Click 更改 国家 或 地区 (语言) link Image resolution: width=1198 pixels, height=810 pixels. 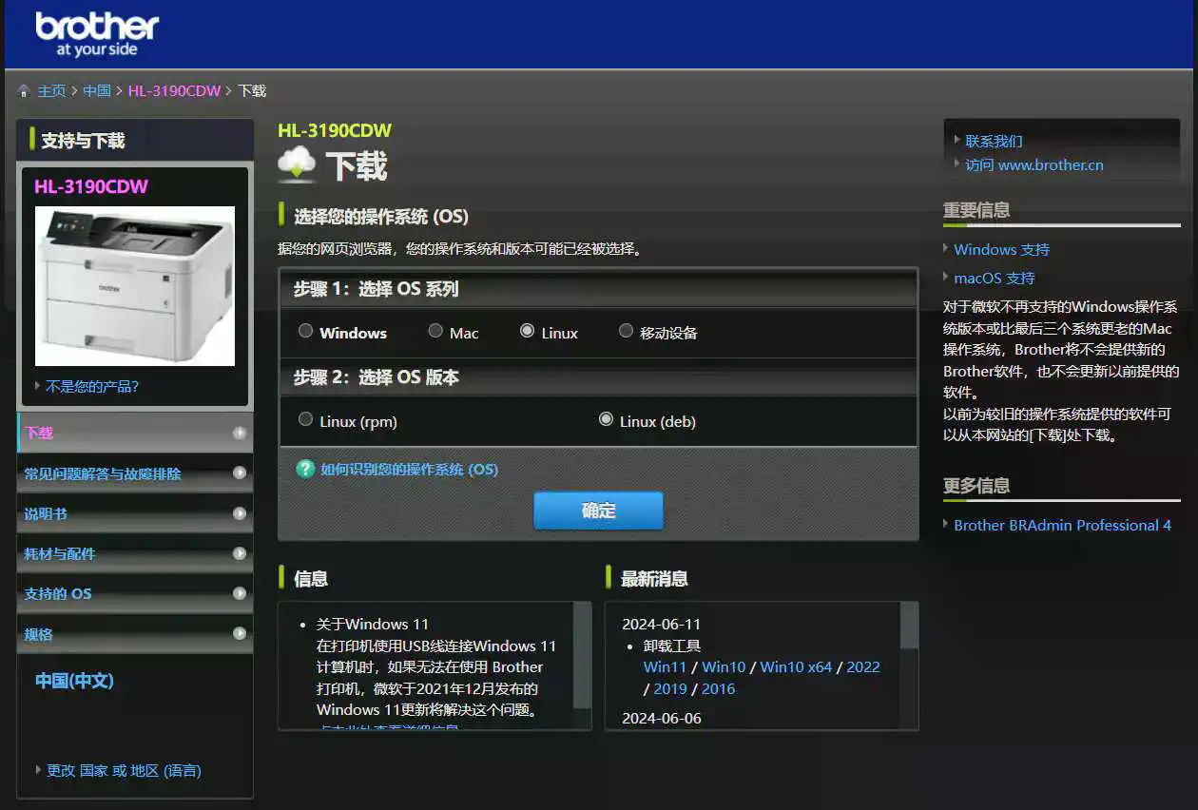pos(124,771)
